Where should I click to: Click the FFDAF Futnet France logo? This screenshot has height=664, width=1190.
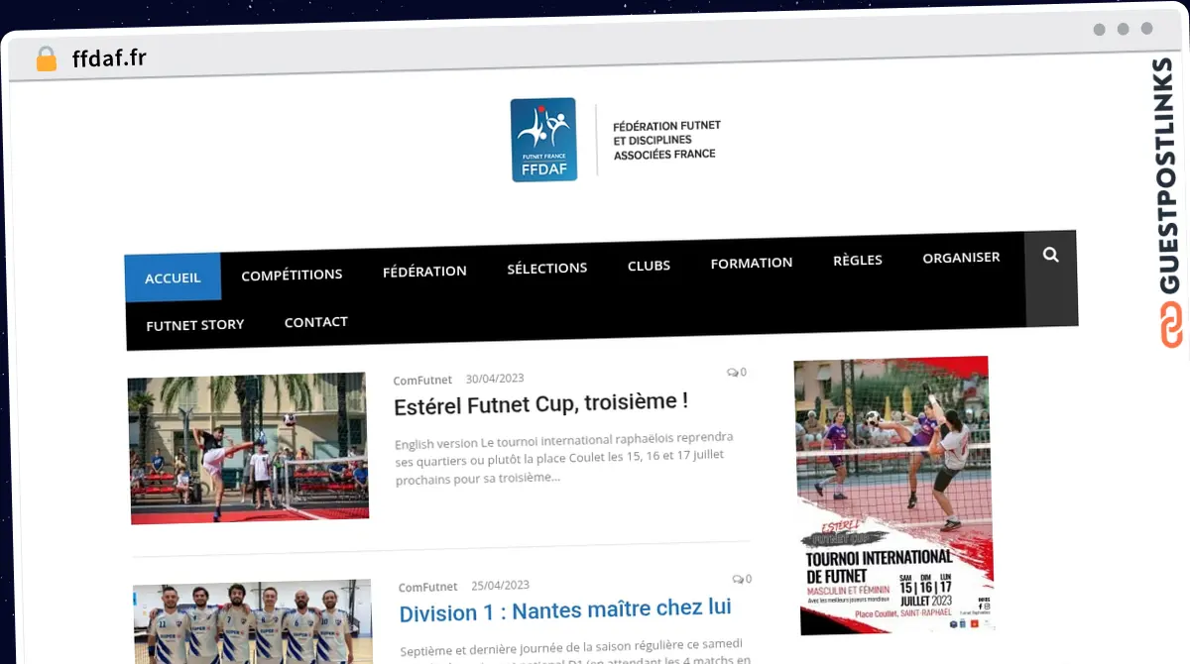543,140
